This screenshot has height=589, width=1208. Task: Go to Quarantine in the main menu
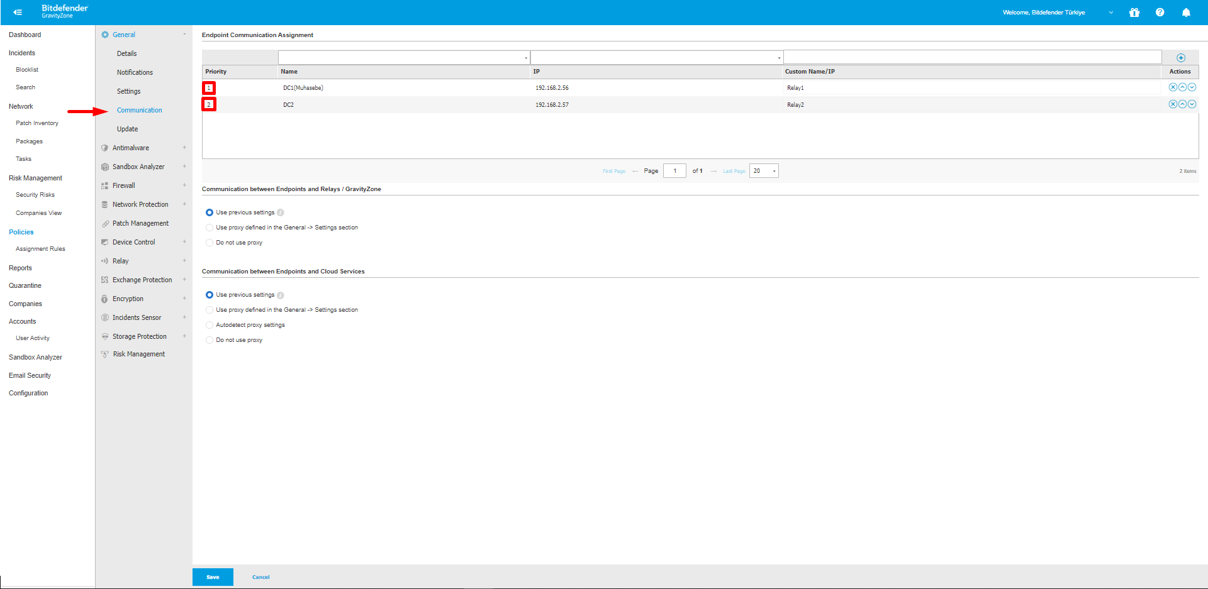point(25,285)
